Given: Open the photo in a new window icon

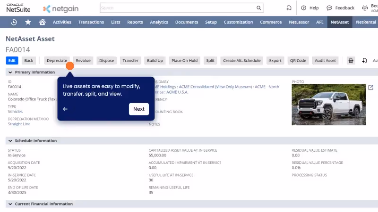Looking at the screenshot, I should [x=371, y=88].
